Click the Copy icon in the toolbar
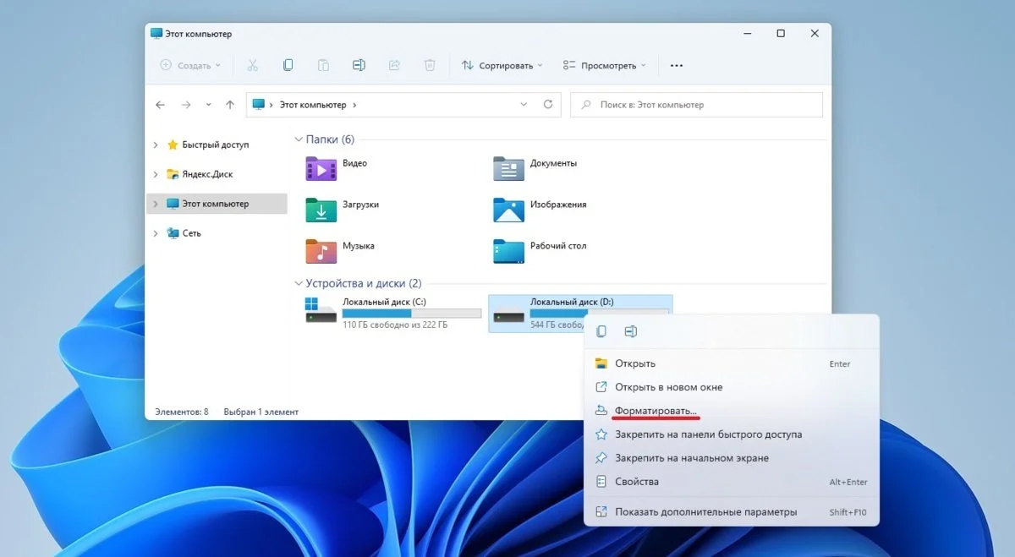Screen dimensions: 1015x557 pos(288,65)
